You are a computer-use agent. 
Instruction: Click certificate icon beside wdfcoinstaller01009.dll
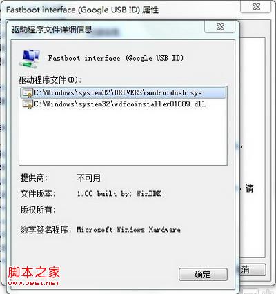click(28, 104)
